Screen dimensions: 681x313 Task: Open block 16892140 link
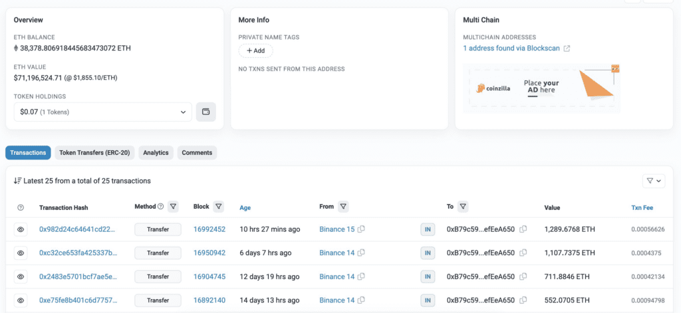(209, 300)
